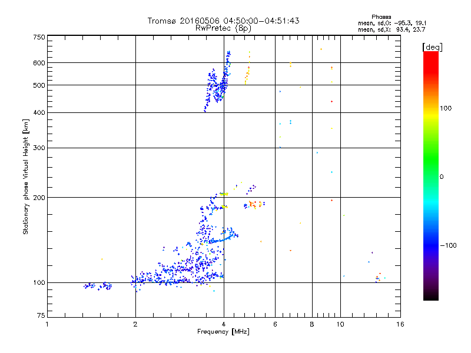The image size is (471, 353).
Task: Click the "Frequency [MHz]" axis title
Action: point(223,332)
